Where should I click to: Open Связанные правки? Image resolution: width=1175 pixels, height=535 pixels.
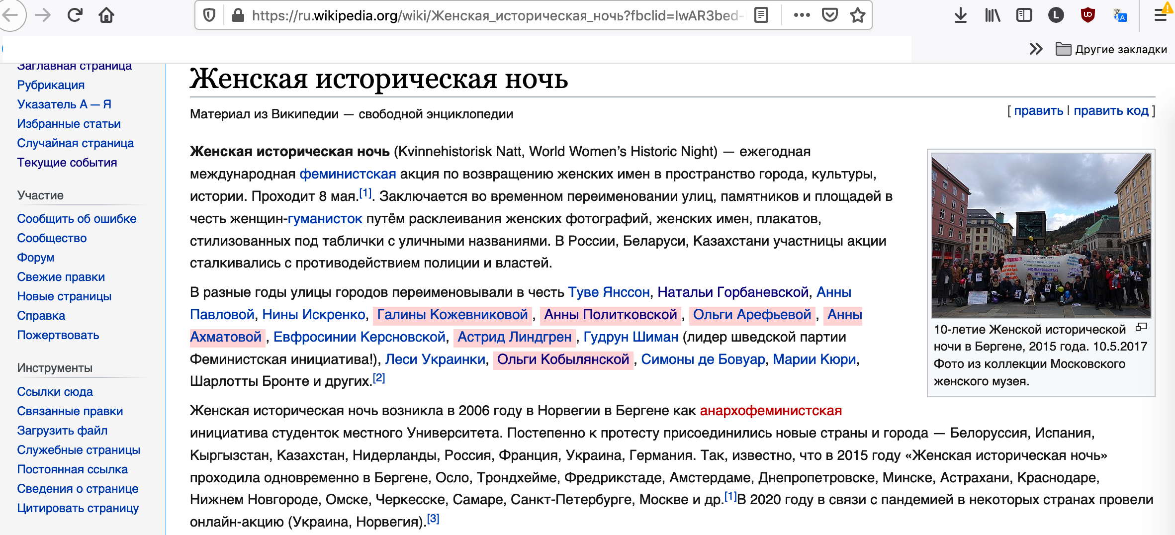[x=70, y=411]
